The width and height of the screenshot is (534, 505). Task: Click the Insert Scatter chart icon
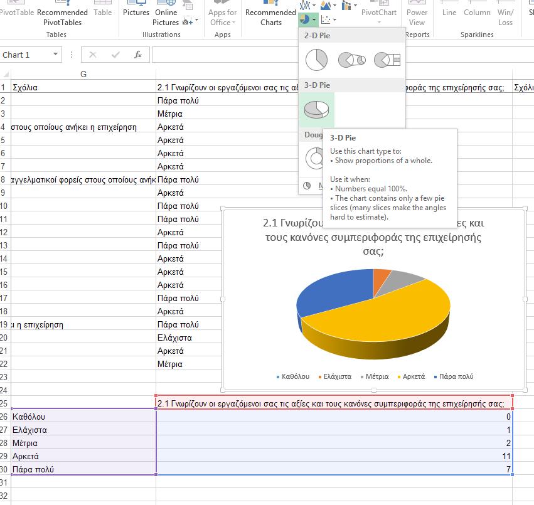point(326,19)
